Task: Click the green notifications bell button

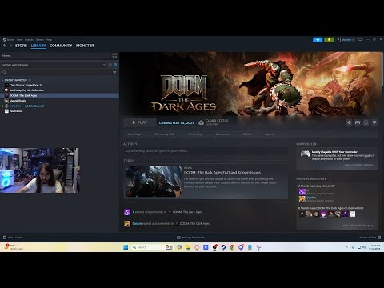Action: coord(329,40)
